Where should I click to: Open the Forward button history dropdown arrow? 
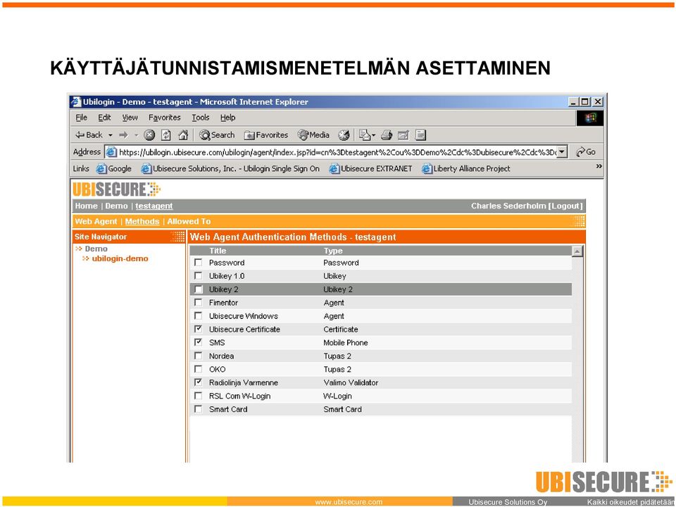(x=136, y=135)
